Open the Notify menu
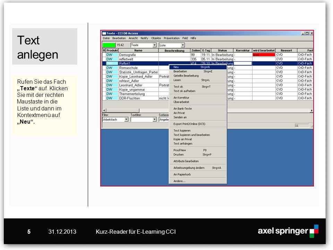The height and width of the screenshot is (250, 333). (x=144, y=38)
